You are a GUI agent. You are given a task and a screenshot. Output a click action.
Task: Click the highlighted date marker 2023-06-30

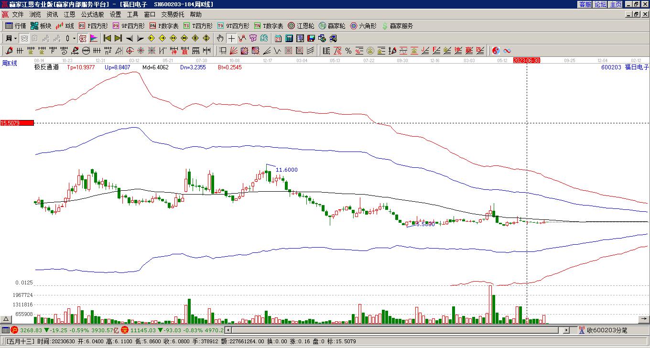pos(527,60)
